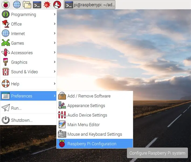
Task: Expand the Programming submenu arrow
Action: point(55,14)
